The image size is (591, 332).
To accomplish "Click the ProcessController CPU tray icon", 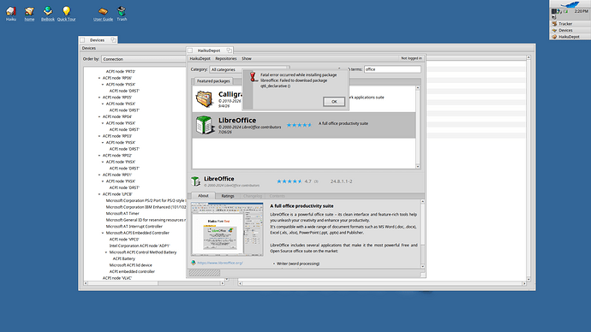I will pyautogui.click(x=554, y=11).
